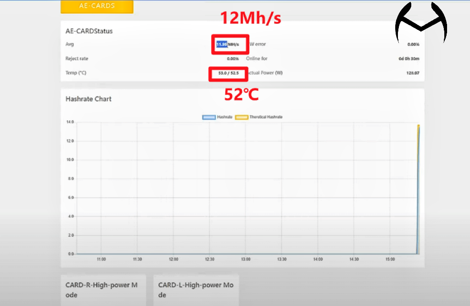This screenshot has width=470, height=306.
Task: Open the CARD-R-High-power Mode card
Action: 103,290
